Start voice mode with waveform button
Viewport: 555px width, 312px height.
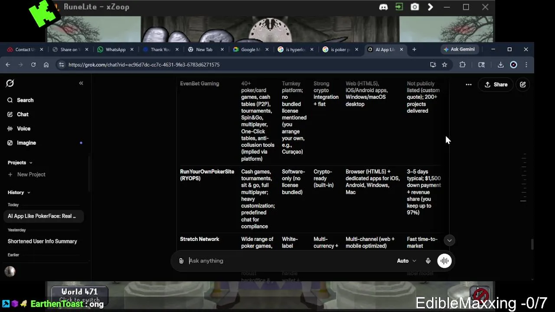coord(444,261)
